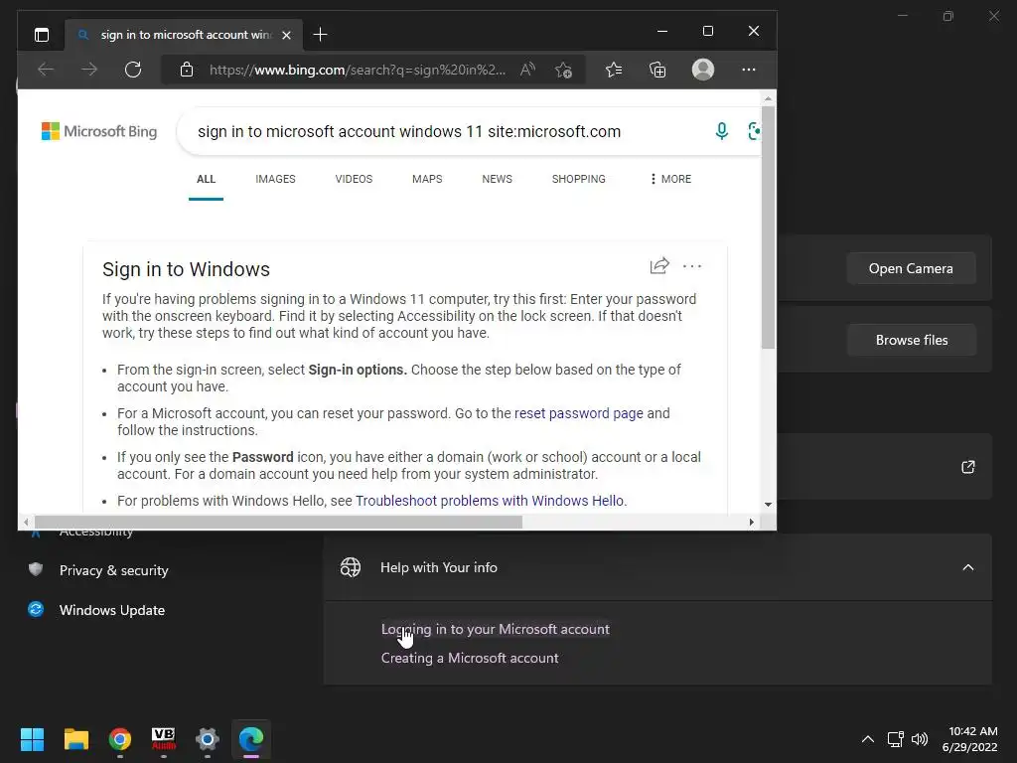
Task: Add this page to favorites
Action: click(564, 70)
